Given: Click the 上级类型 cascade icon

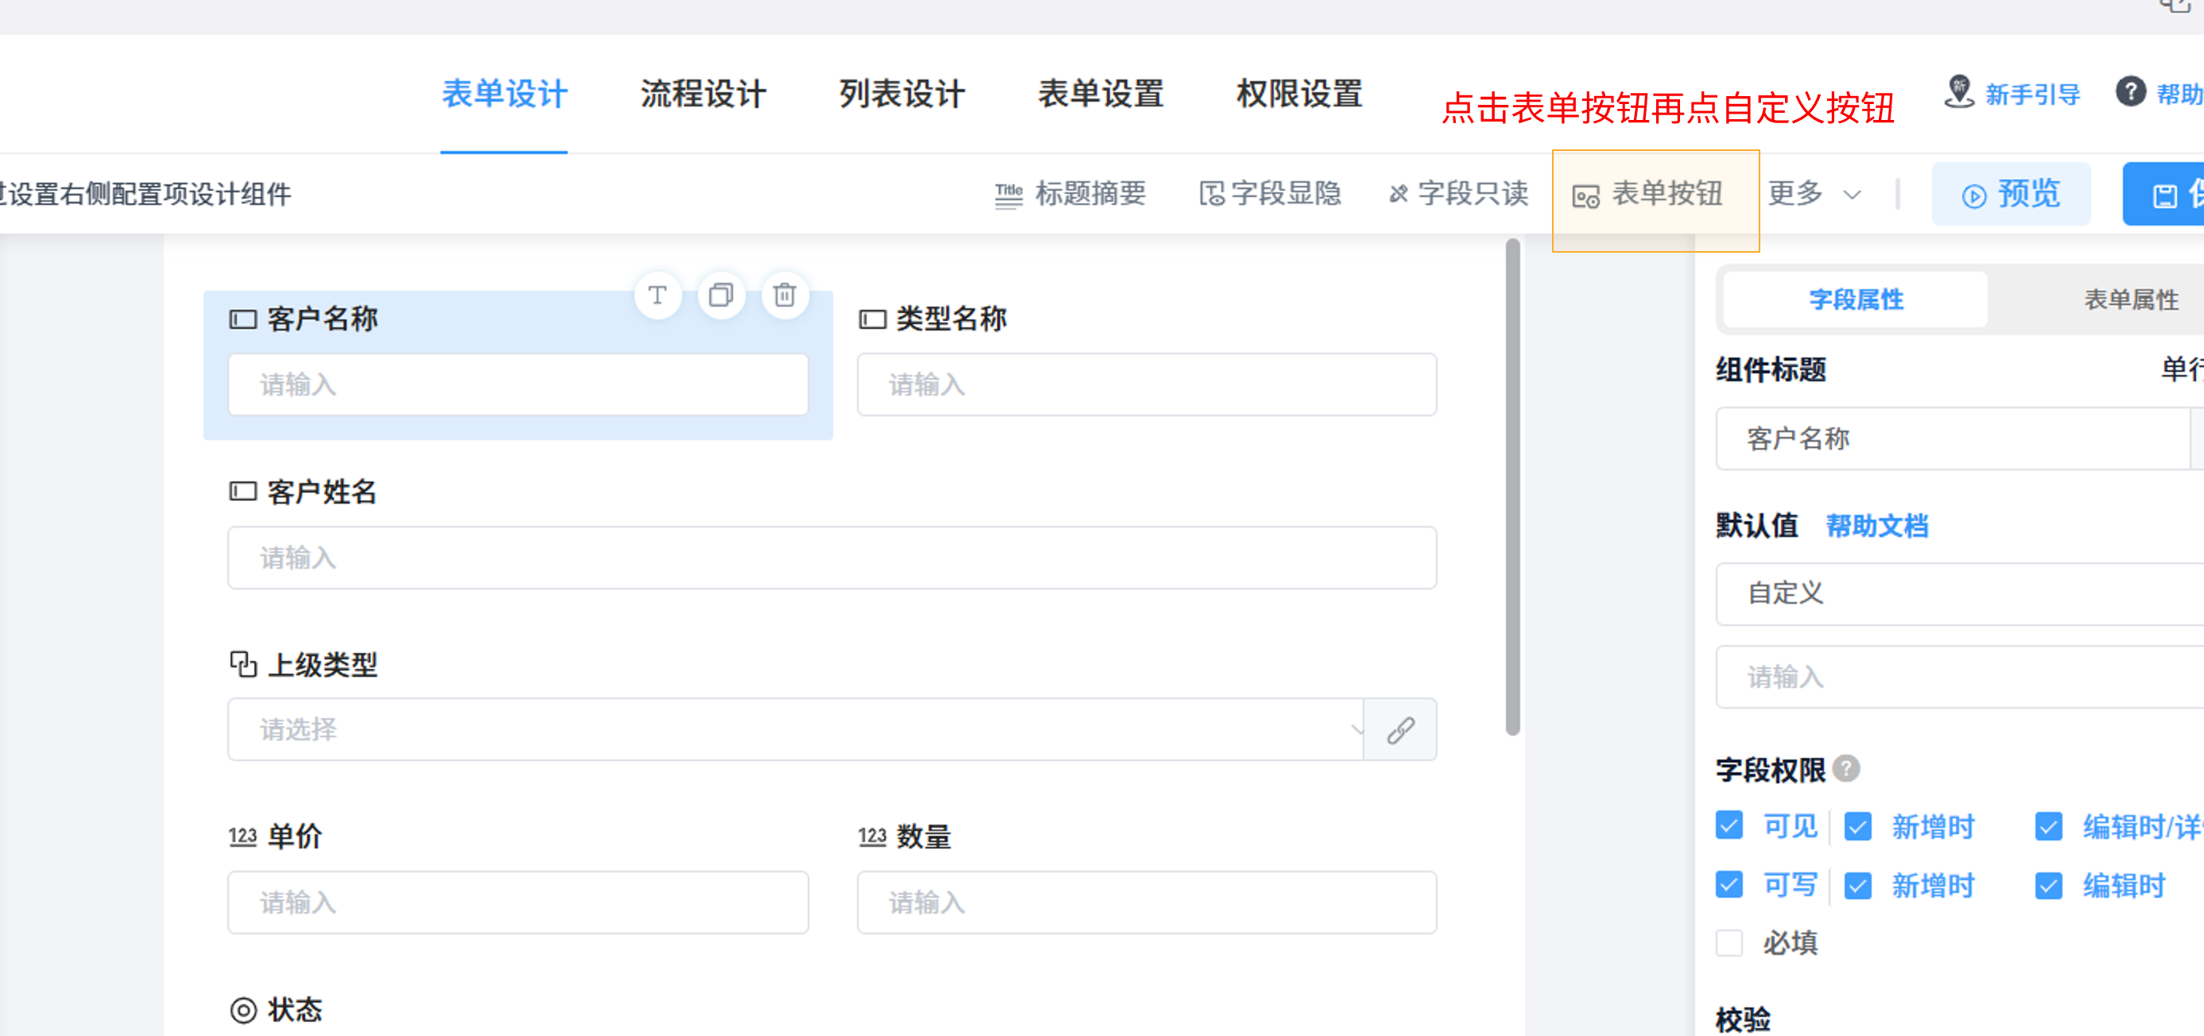Looking at the screenshot, I should tap(243, 664).
